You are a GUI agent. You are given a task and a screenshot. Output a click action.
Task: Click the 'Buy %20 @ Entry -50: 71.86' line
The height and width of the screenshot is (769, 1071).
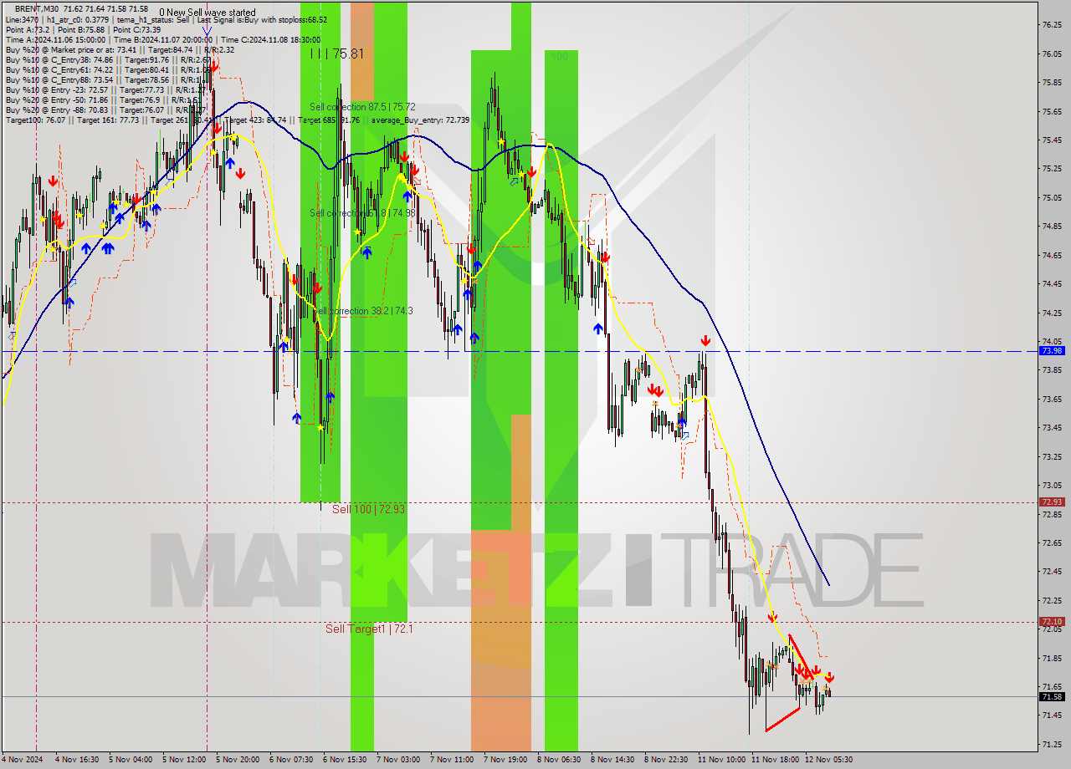[x=105, y=99]
